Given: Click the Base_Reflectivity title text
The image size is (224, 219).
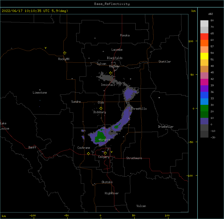Looking at the screenshot, I should pos(112,4).
